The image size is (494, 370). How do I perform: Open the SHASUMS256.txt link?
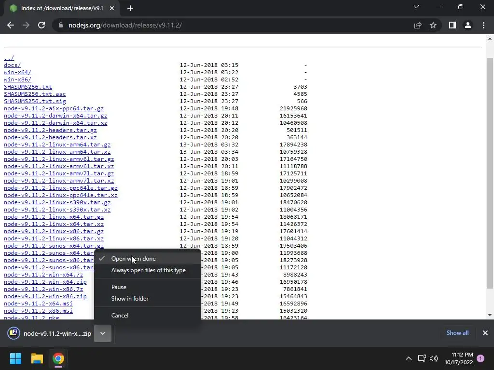point(28,87)
